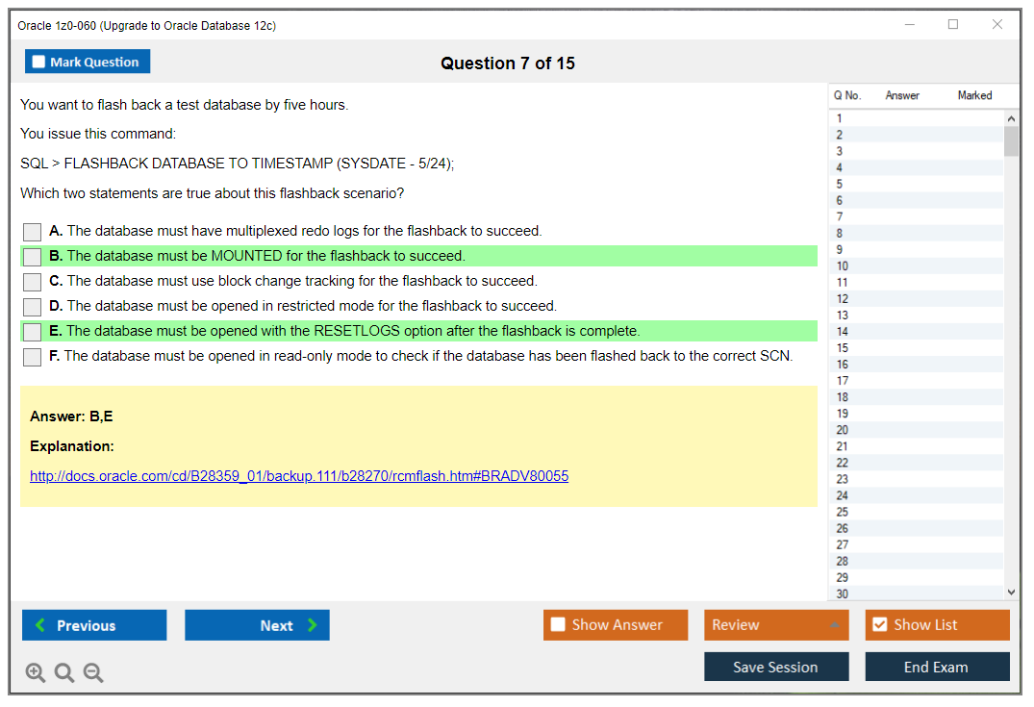Viewport: 1034px width, 707px height.
Task: Select the checkbox for option F
Action: point(32,356)
